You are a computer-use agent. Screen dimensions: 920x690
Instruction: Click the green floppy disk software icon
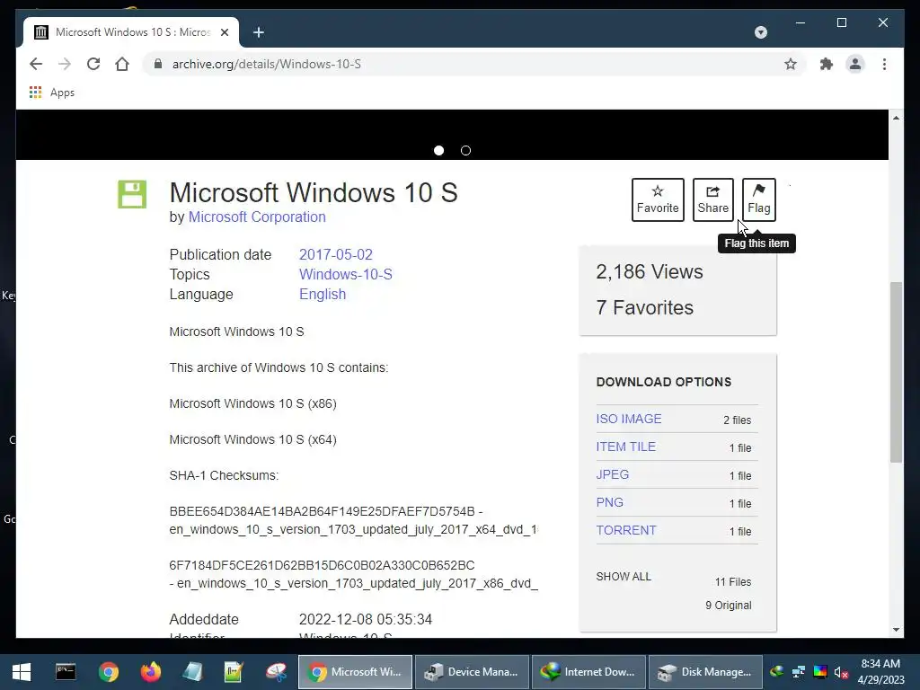pyautogui.click(x=132, y=194)
